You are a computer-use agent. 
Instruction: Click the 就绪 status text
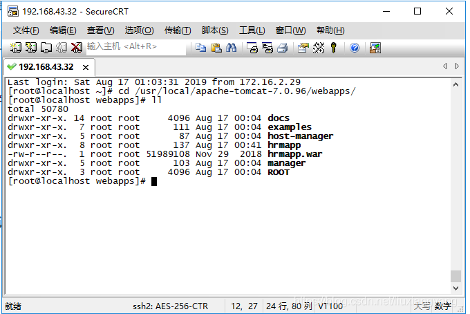[x=13, y=306]
